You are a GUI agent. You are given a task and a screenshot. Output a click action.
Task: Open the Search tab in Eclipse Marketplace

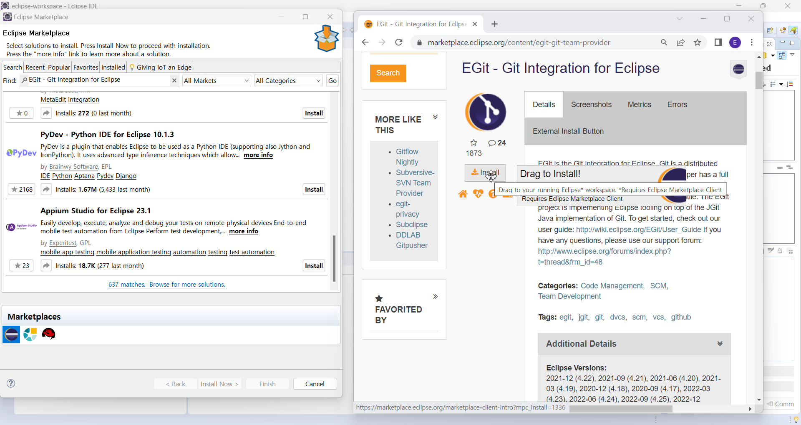[13, 67]
